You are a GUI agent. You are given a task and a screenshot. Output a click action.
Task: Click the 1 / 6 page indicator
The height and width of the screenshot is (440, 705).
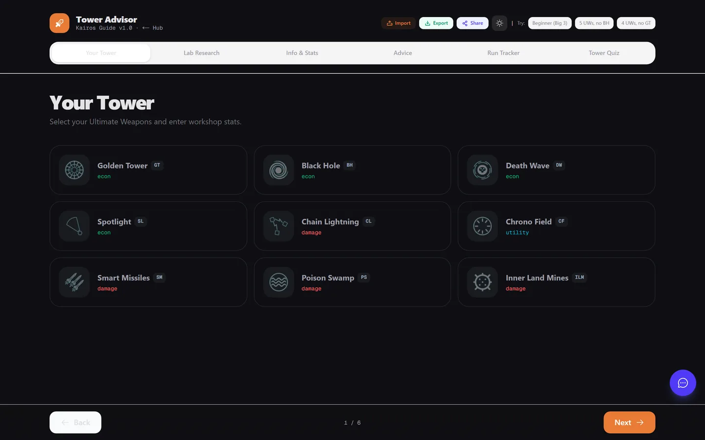352,423
